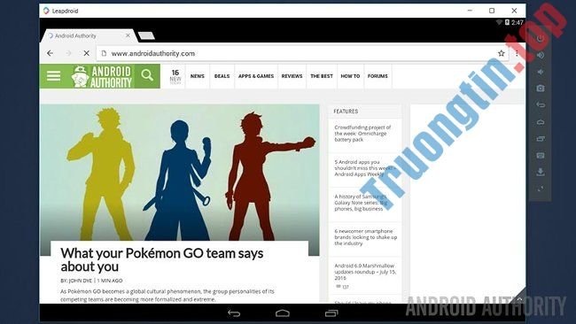
Task: Click the browser forward arrow
Action: pos(68,53)
